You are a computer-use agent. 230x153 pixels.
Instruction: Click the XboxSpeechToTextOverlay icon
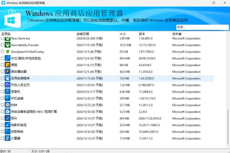pyautogui.click(x=7, y=52)
